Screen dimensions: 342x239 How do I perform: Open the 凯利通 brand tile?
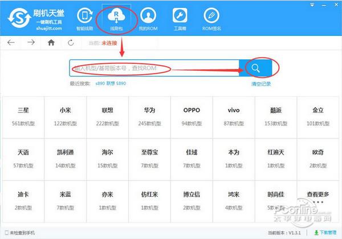[66, 159]
